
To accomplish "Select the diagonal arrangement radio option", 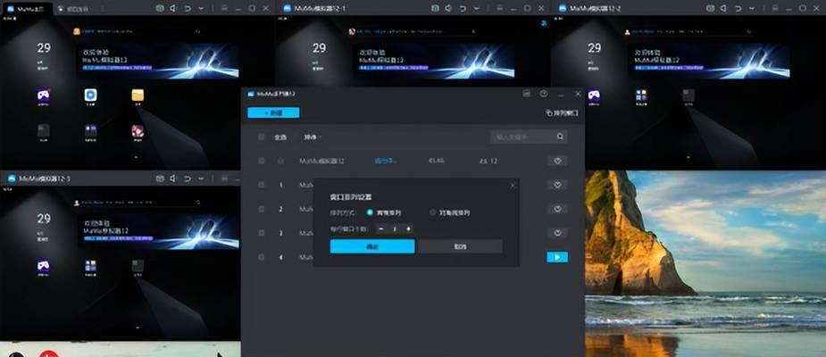I will 432,212.
